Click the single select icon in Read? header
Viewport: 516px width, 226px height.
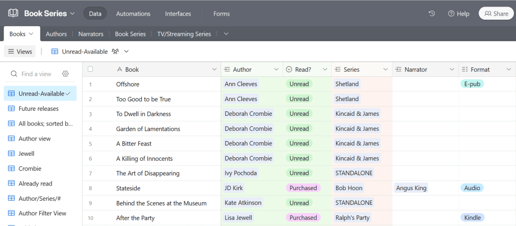[x=289, y=69]
